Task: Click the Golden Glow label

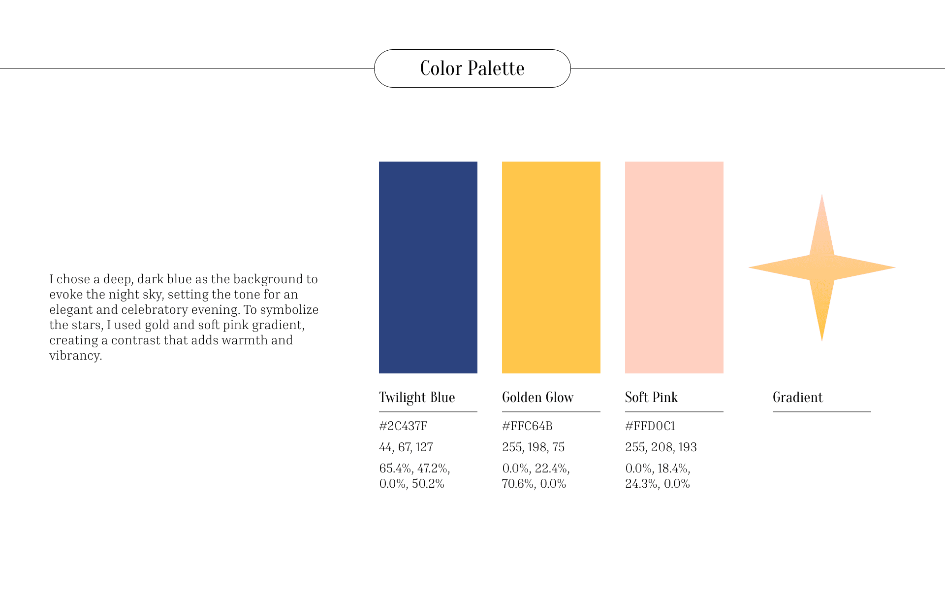Action: tap(537, 397)
